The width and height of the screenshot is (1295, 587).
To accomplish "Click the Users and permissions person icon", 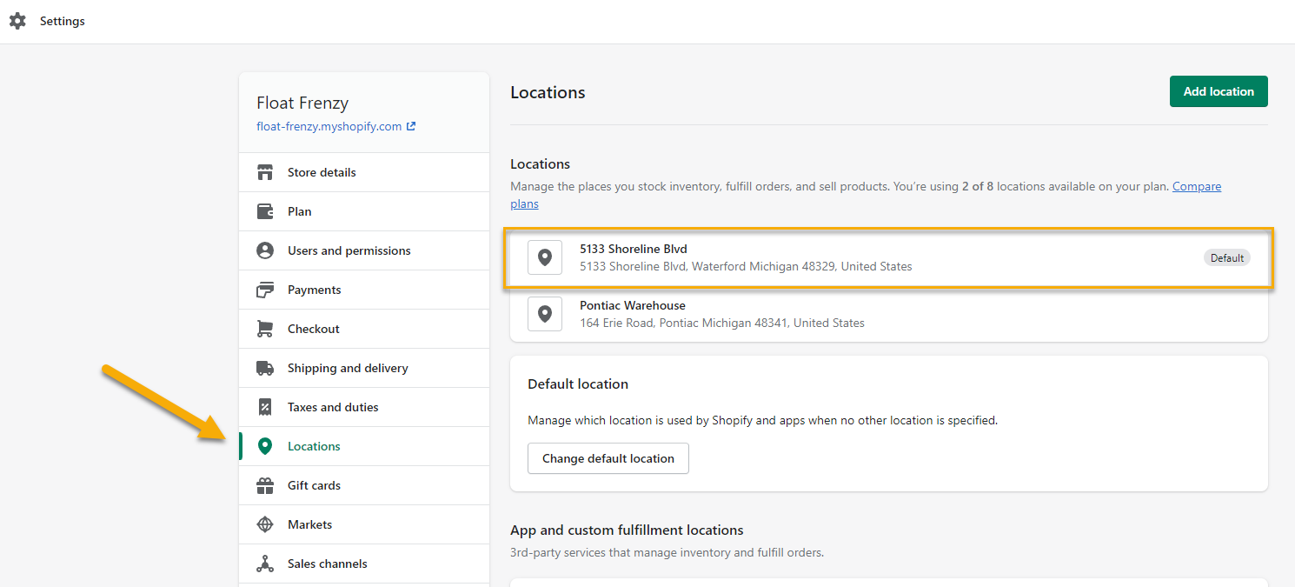I will pyautogui.click(x=265, y=250).
